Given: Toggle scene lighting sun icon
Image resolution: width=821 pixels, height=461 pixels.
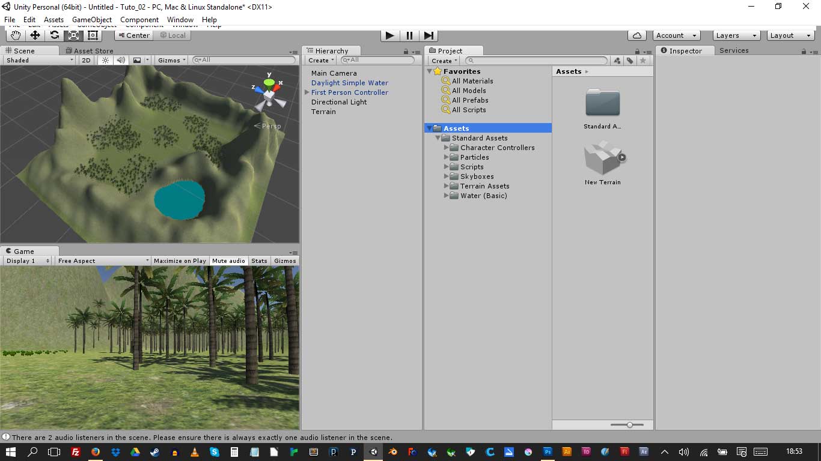Looking at the screenshot, I should click(106, 60).
